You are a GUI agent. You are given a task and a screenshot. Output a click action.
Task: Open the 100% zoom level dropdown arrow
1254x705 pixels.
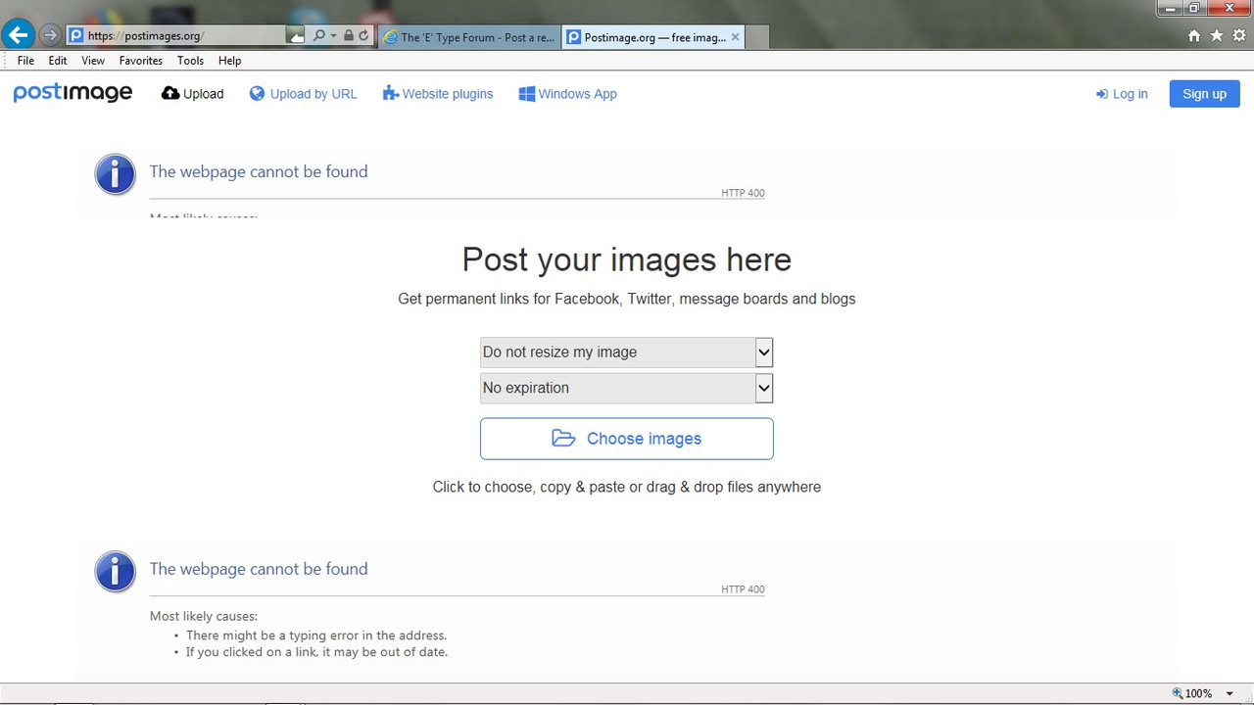tap(1230, 693)
